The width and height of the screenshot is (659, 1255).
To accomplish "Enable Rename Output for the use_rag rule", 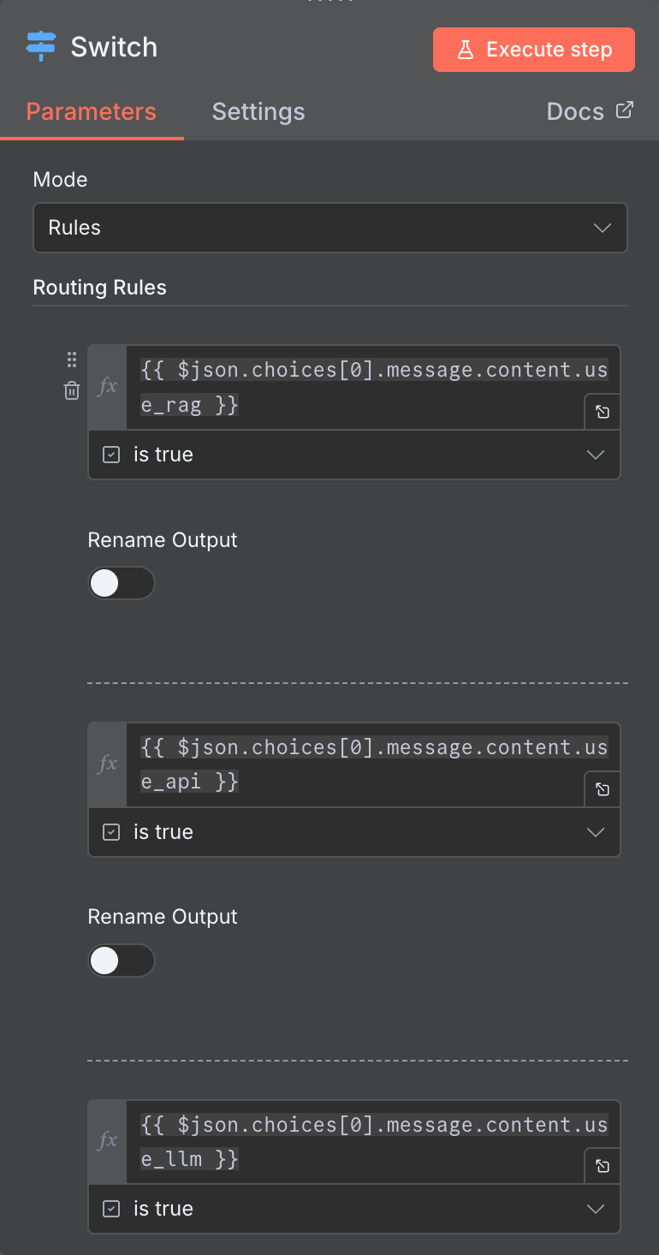I will point(121,583).
